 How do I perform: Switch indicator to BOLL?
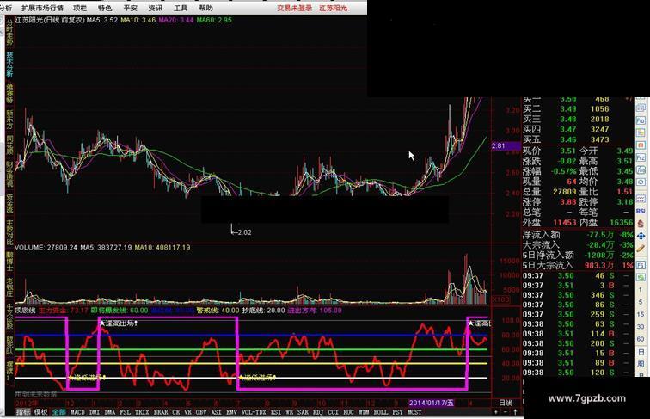pos(381,412)
